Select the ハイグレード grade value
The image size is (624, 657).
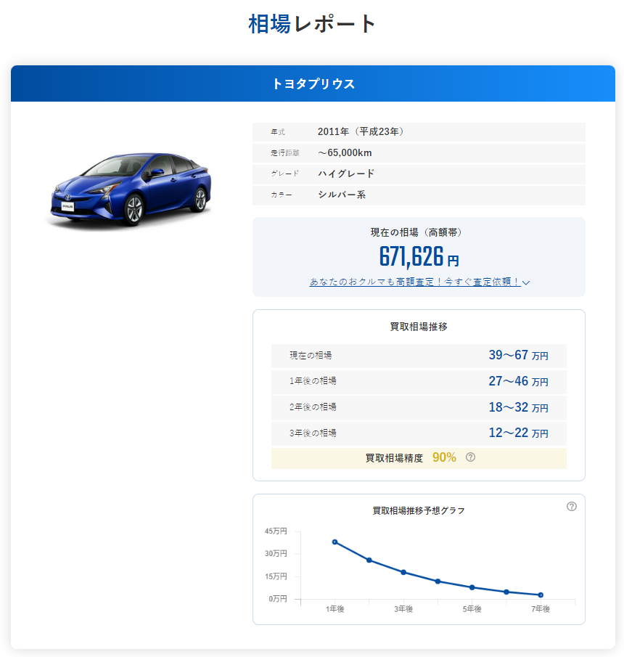[x=346, y=174]
